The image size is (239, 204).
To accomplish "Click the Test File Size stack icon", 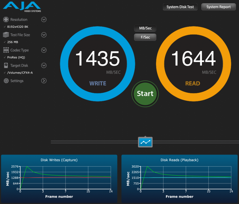I will (6, 35).
